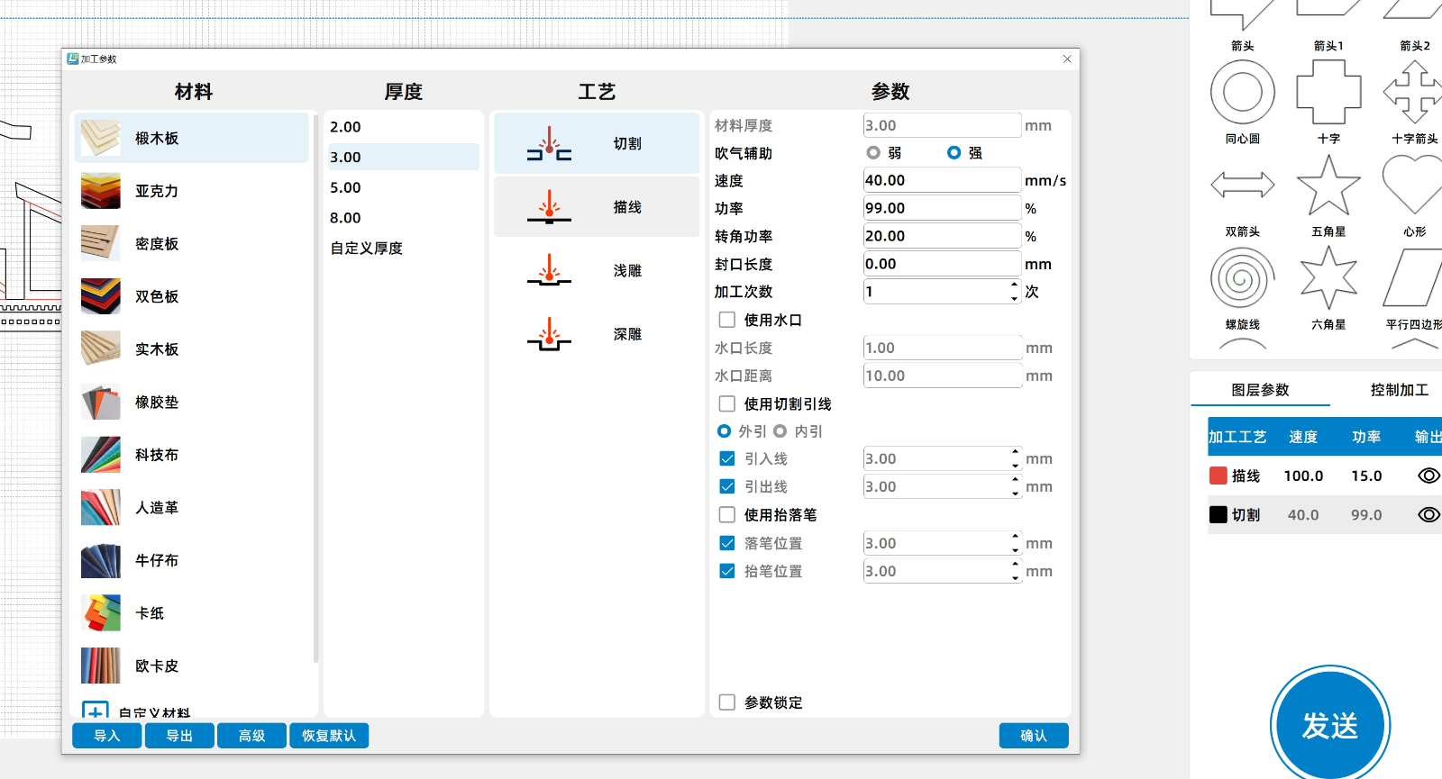
Task: Insert the 五角星 five-pointed star shape
Action: click(1328, 186)
